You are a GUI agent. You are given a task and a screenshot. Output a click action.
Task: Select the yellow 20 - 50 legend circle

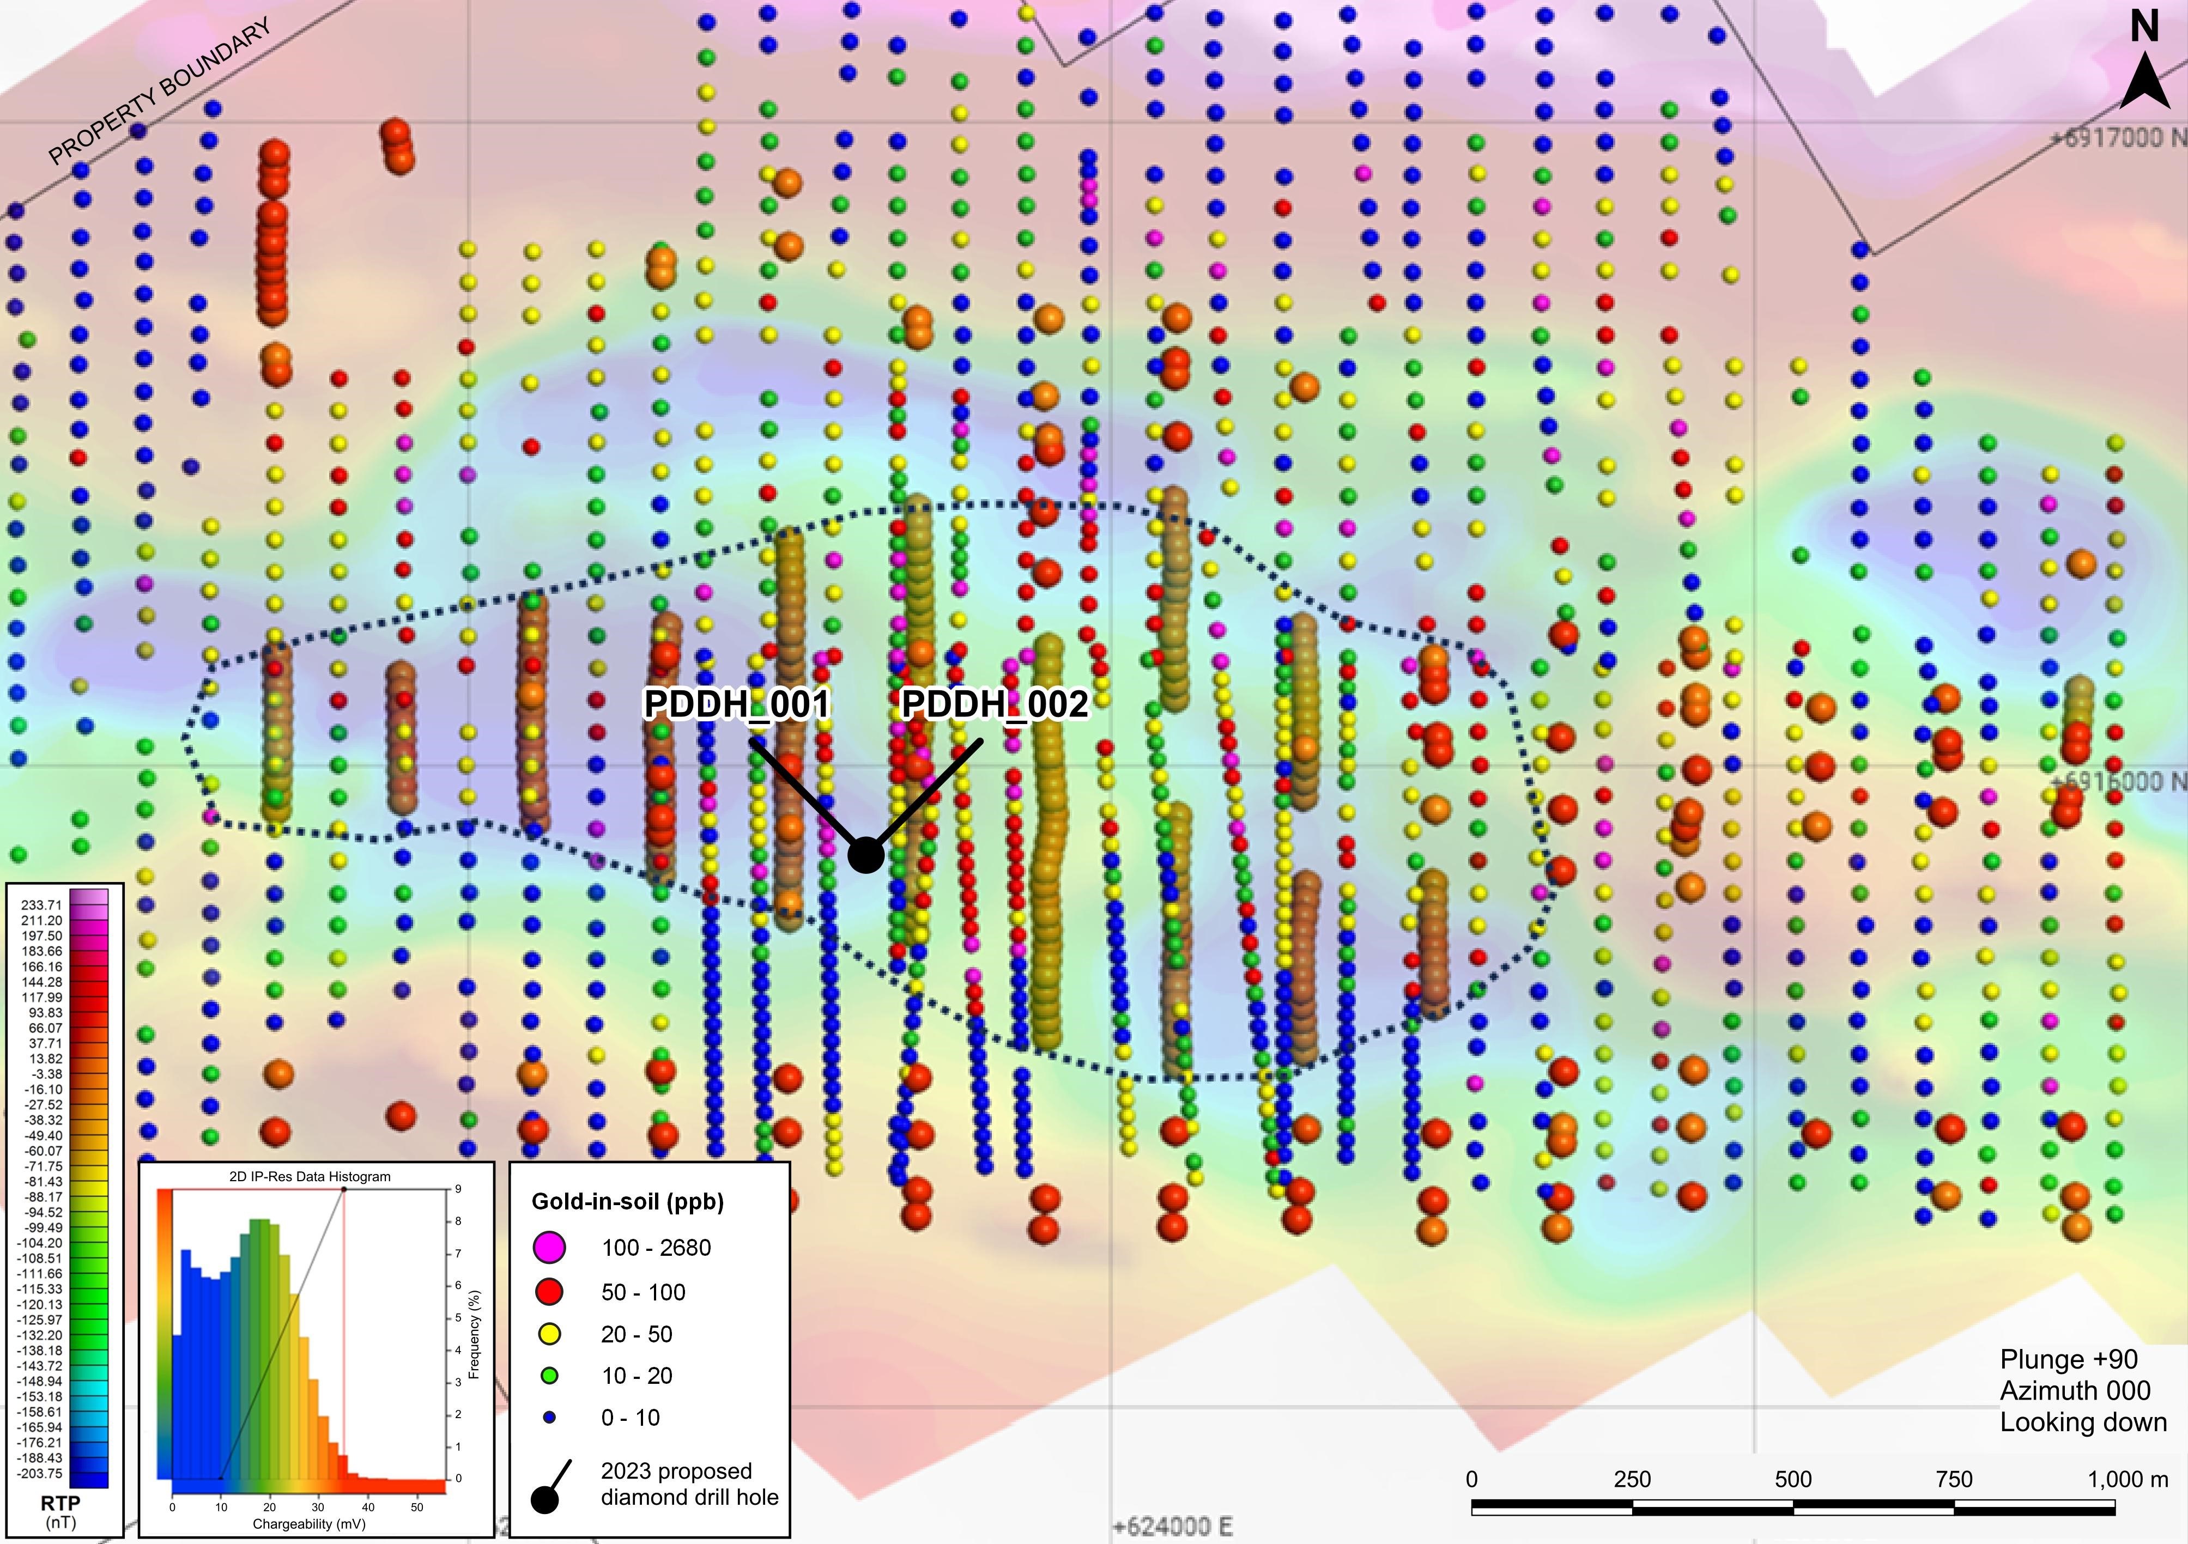(549, 1334)
